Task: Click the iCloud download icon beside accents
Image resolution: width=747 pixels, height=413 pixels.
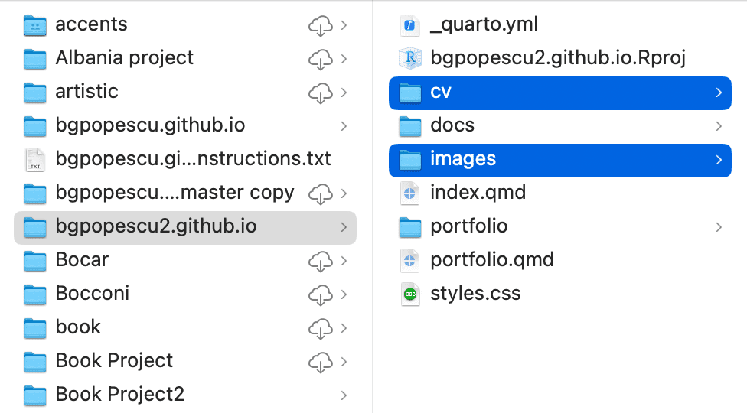Action: (x=319, y=25)
